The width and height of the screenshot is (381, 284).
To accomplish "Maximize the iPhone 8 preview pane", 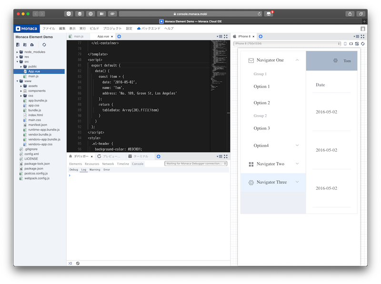I will pos(362,37).
